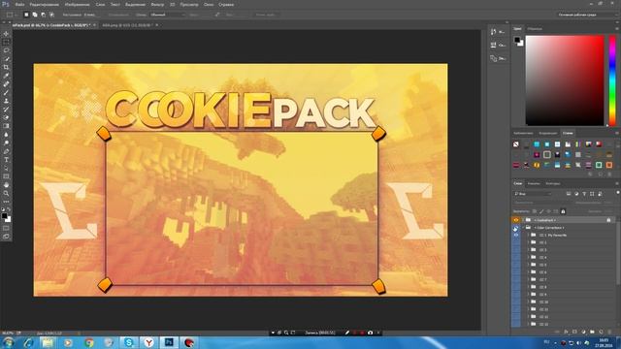The height and width of the screenshot is (349, 621).
Task: Expand the CookiePack group
Action: pyautogui.click(x=523, y=220)
